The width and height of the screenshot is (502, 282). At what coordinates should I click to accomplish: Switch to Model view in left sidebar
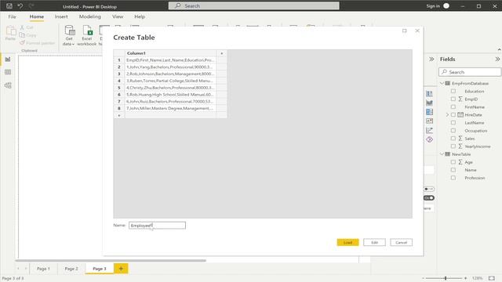click(8, 85)
